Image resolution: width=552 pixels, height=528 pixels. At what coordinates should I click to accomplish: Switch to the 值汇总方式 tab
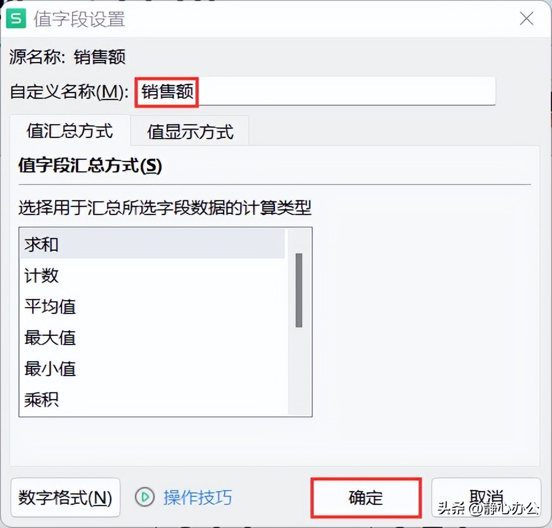point(70,131)
